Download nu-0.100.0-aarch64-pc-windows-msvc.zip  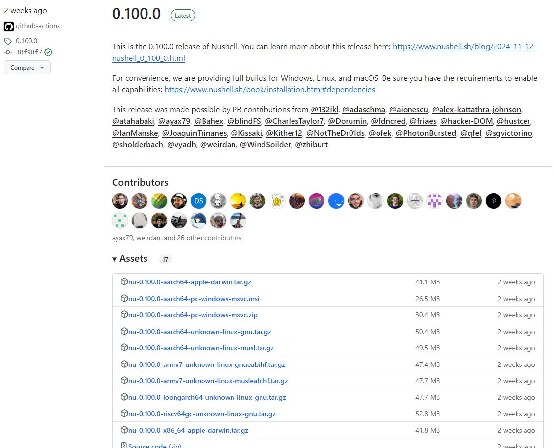193,315
